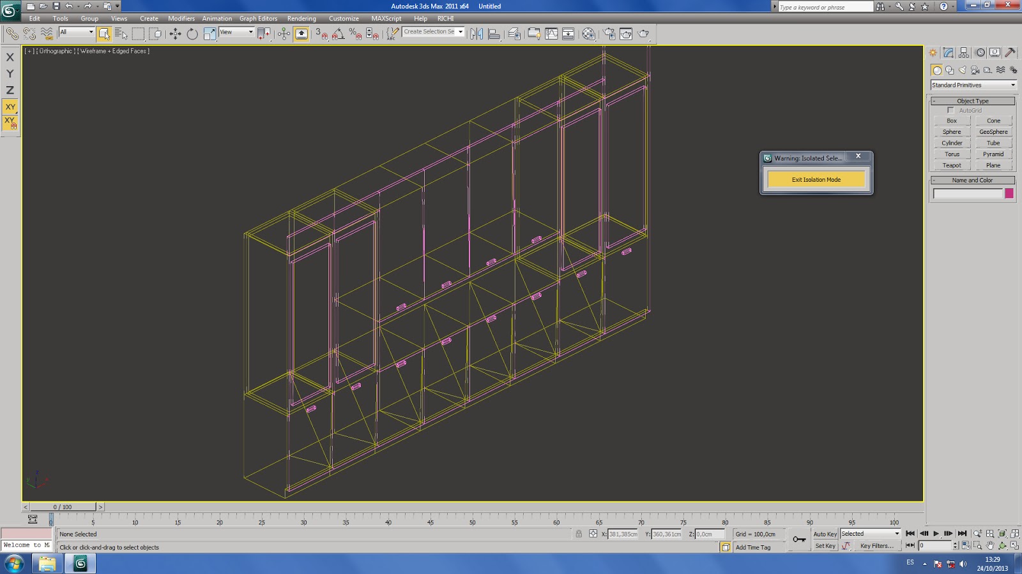Click the Bind to Space Warp tool
Viewport: 1022px width, 574px height.
[x=47, y=34]
